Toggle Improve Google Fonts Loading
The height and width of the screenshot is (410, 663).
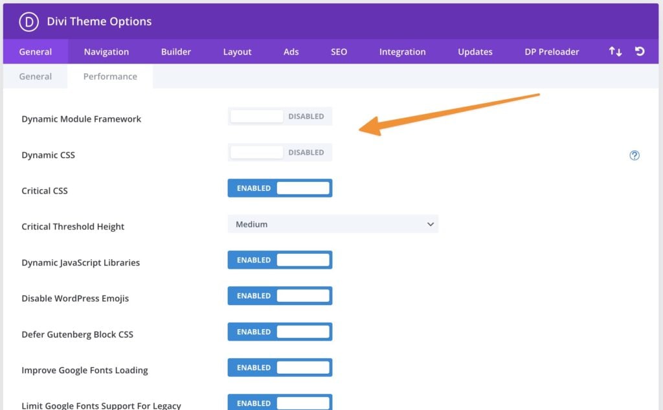coord(280,368)
